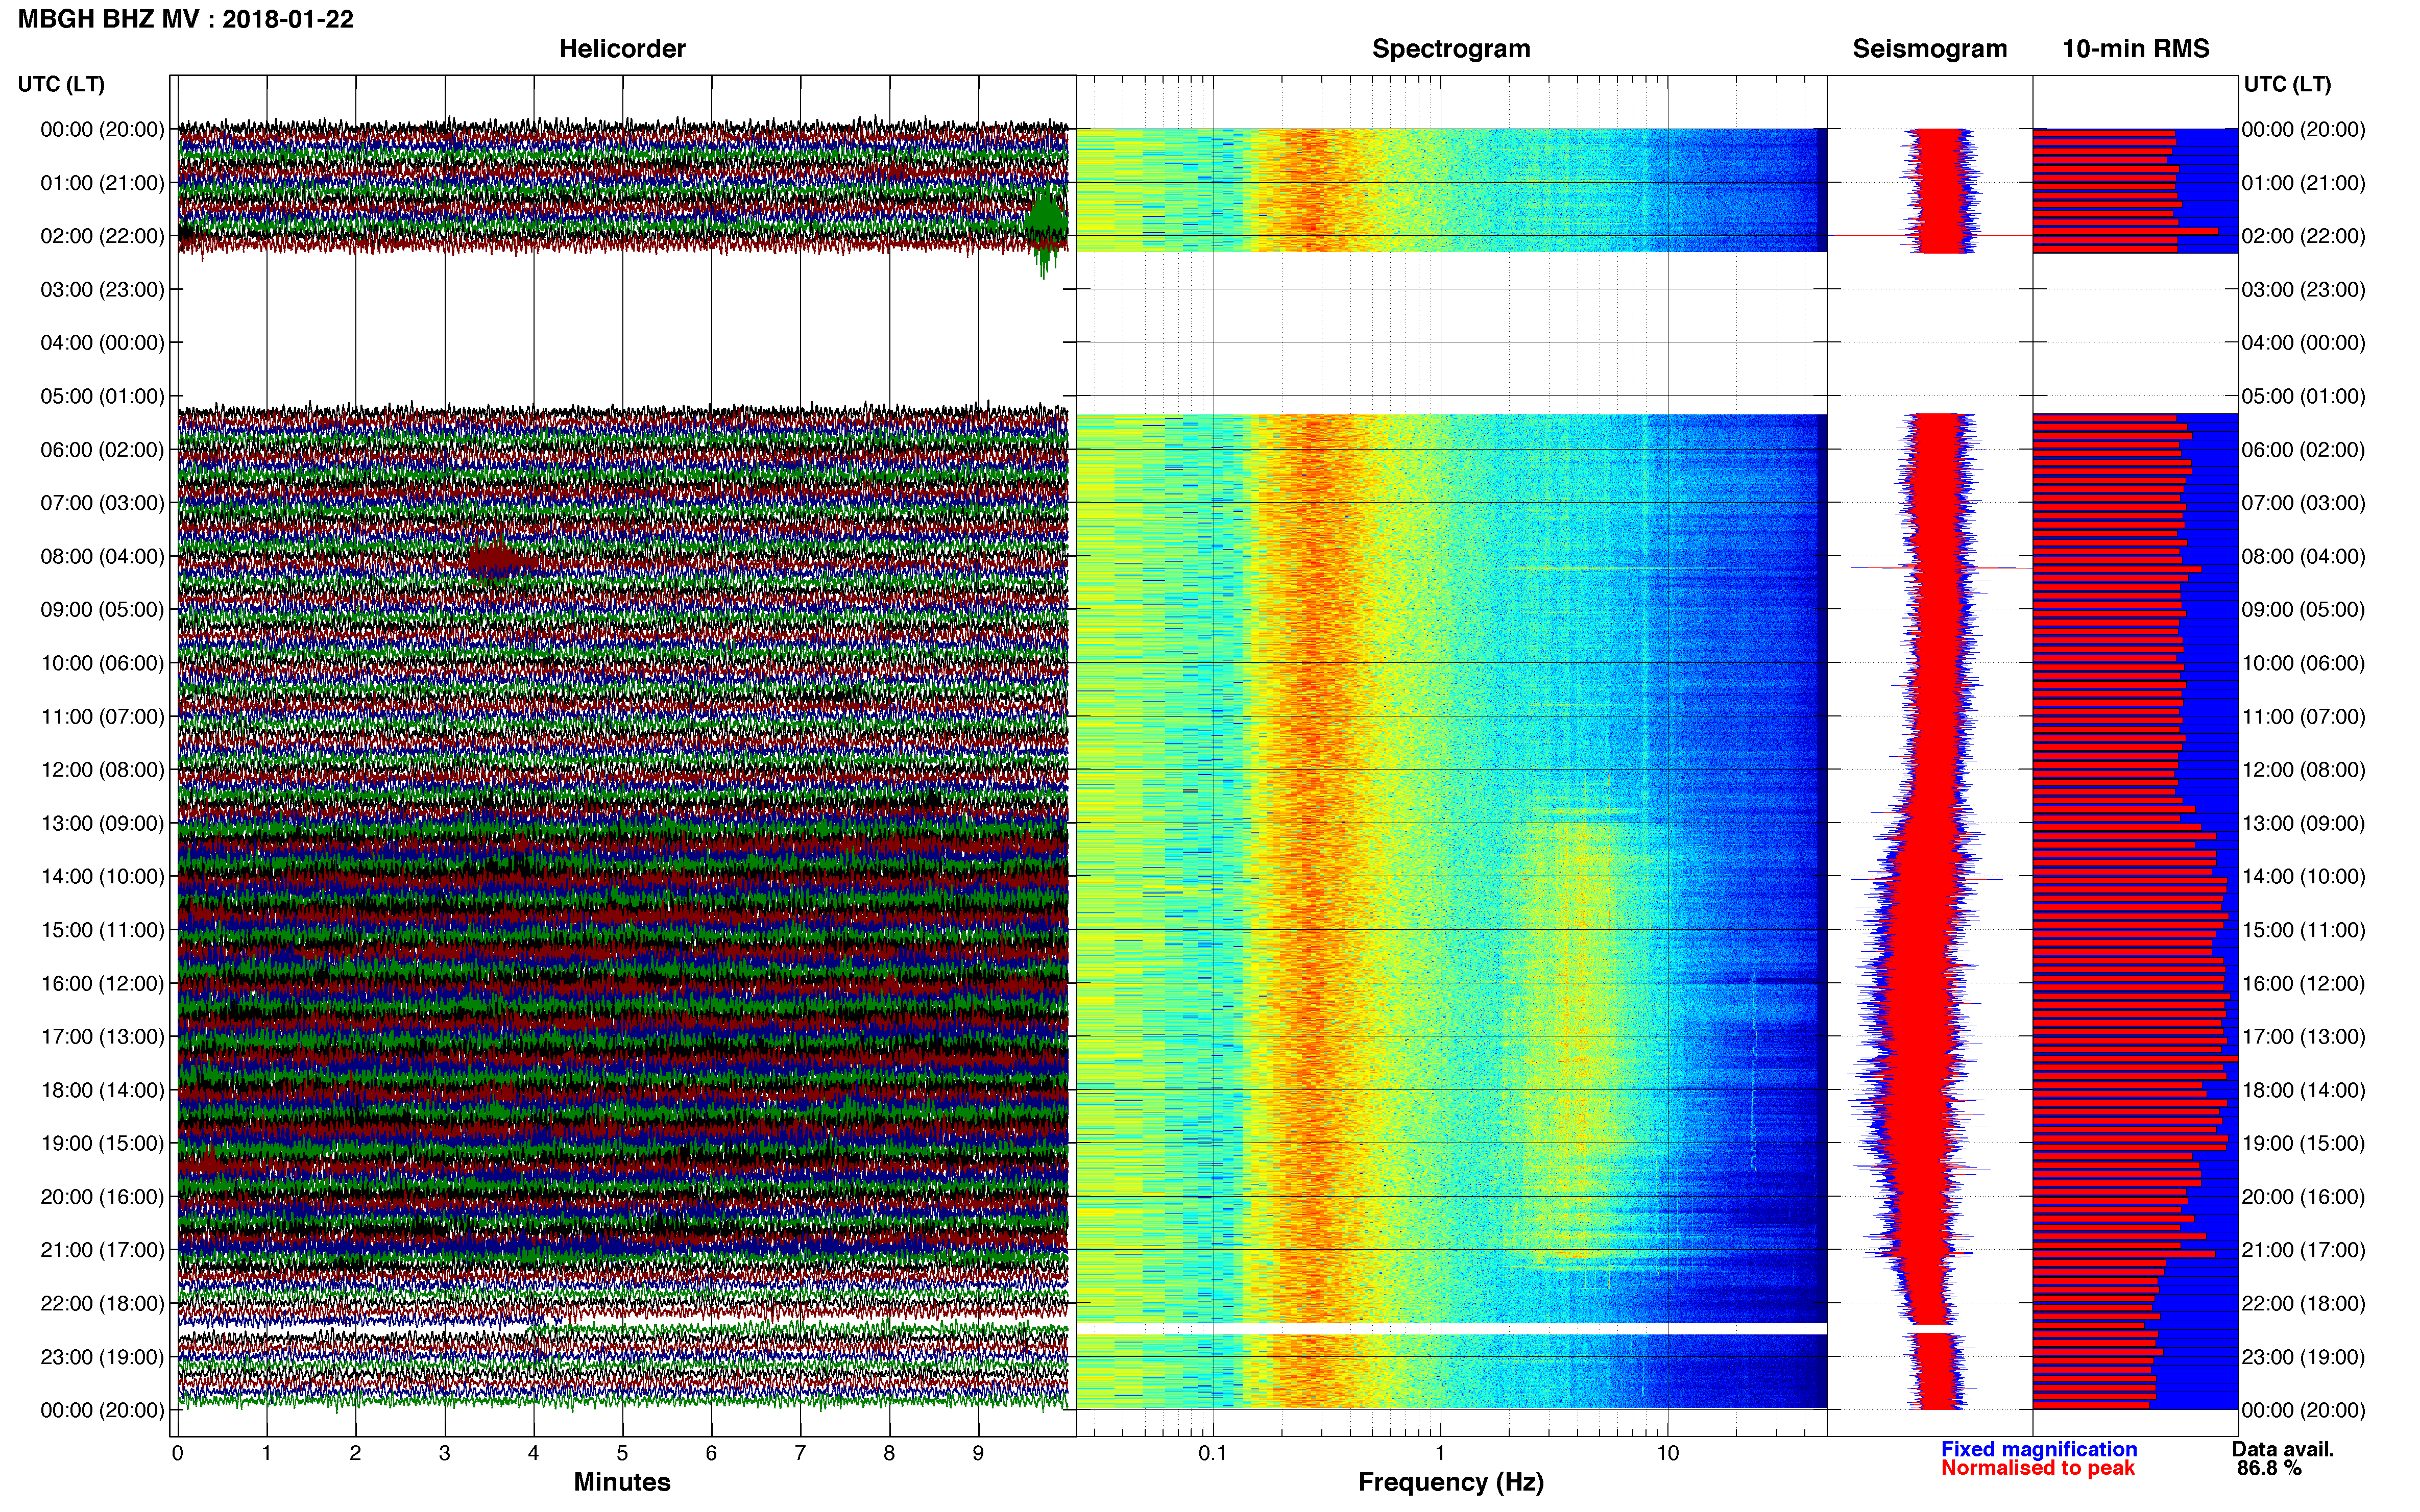Click the left '23:00 (19:00)' time label

pyautogui.click(x=102, y=1357)
